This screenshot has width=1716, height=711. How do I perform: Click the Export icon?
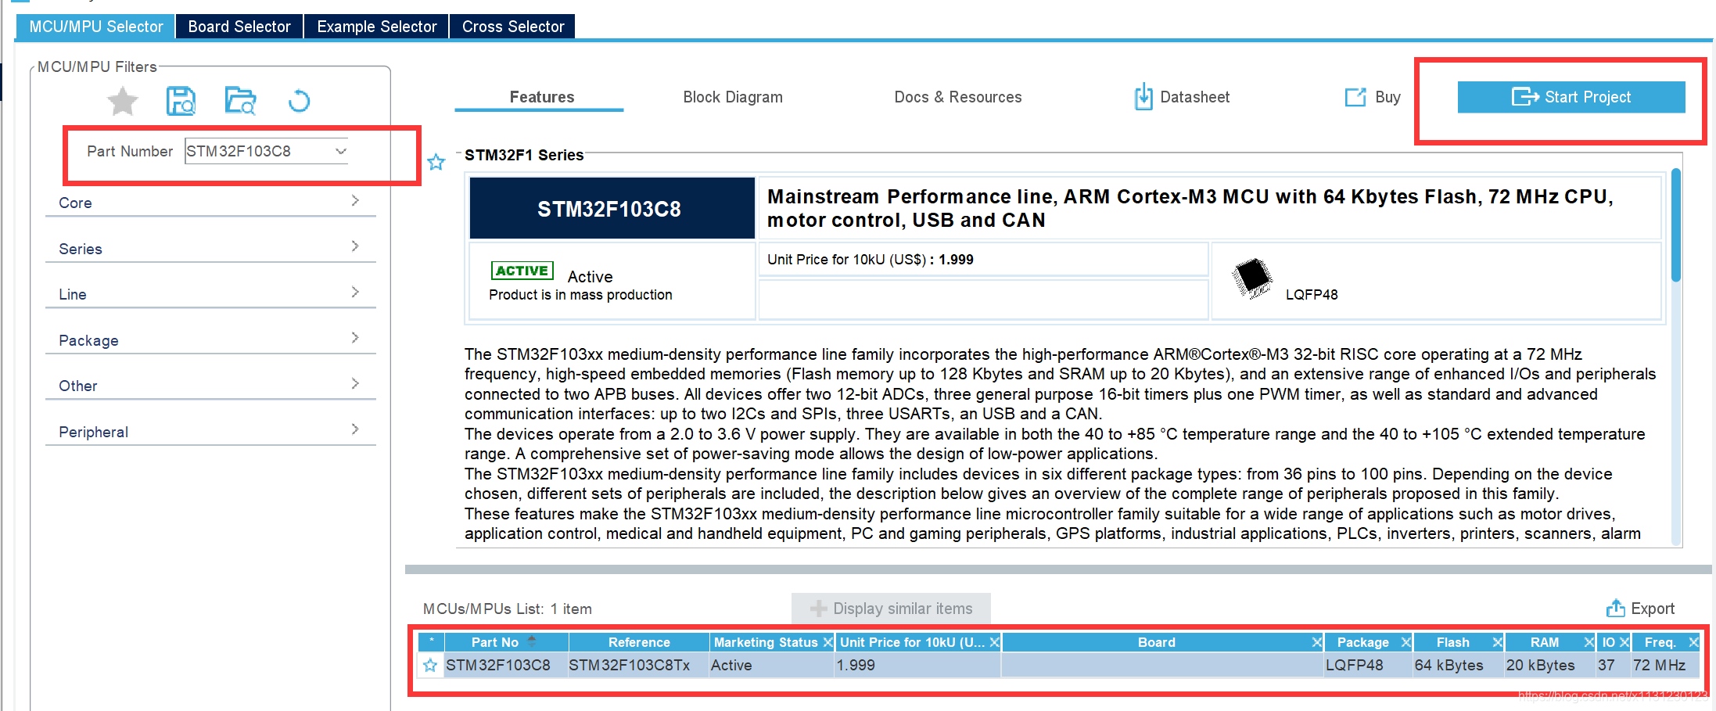click(1615, 608)
